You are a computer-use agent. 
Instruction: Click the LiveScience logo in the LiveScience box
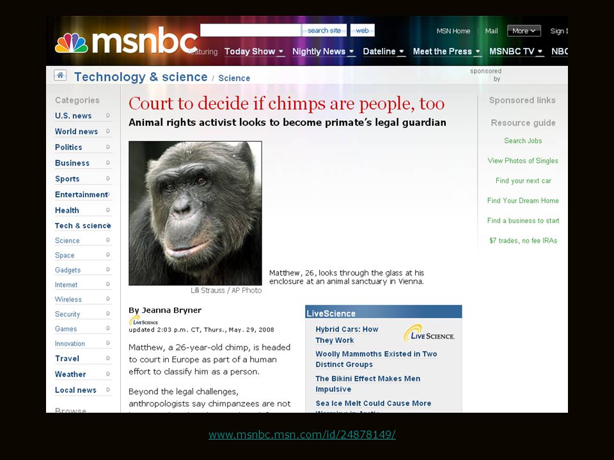429,333
